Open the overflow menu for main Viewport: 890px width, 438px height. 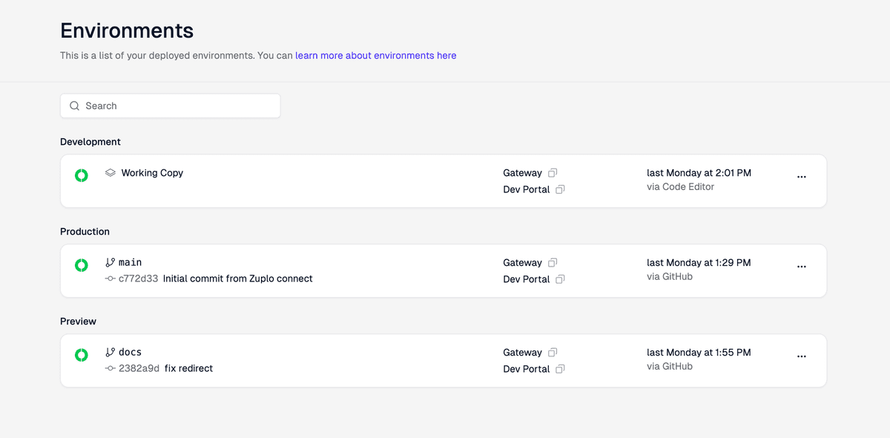coord(801,267)
